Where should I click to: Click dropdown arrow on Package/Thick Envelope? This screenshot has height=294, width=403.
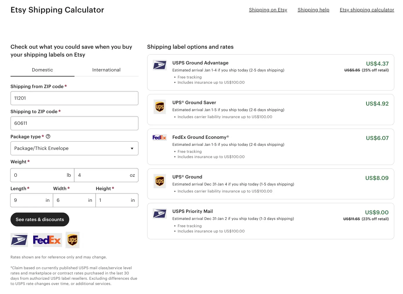pos(132,148)
